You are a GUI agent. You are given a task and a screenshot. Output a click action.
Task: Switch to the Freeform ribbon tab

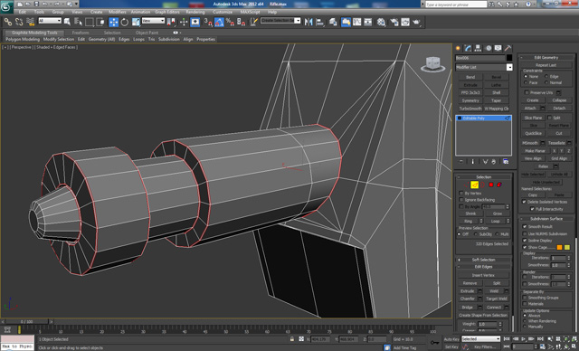[81, 33]
